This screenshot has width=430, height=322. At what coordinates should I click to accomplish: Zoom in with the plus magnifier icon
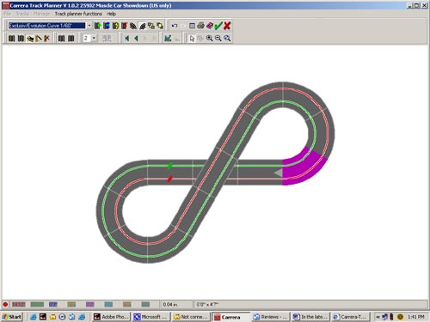pos(210,38)
